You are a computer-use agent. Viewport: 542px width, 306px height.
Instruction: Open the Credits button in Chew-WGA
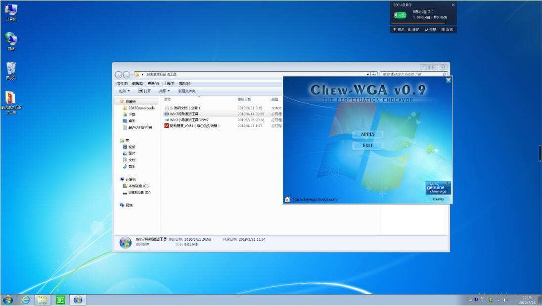pyautogui.click(x=438, y=199)
